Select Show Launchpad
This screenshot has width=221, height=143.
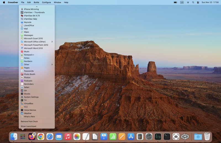pos(28,126)
